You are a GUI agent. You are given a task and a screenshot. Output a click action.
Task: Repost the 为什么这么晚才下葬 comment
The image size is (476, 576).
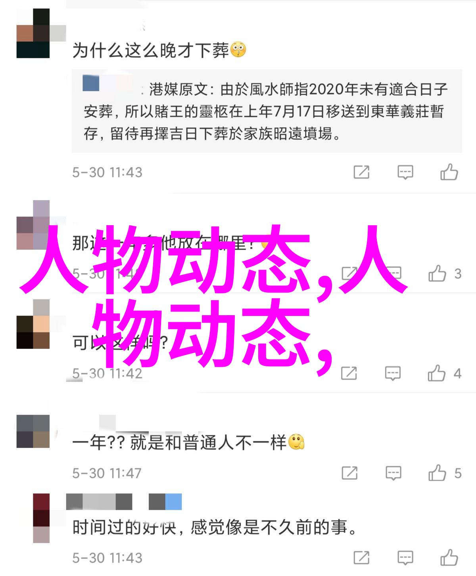coord(361,172)
